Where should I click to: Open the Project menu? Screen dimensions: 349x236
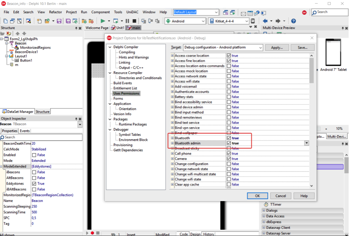[x=71, y=12]
